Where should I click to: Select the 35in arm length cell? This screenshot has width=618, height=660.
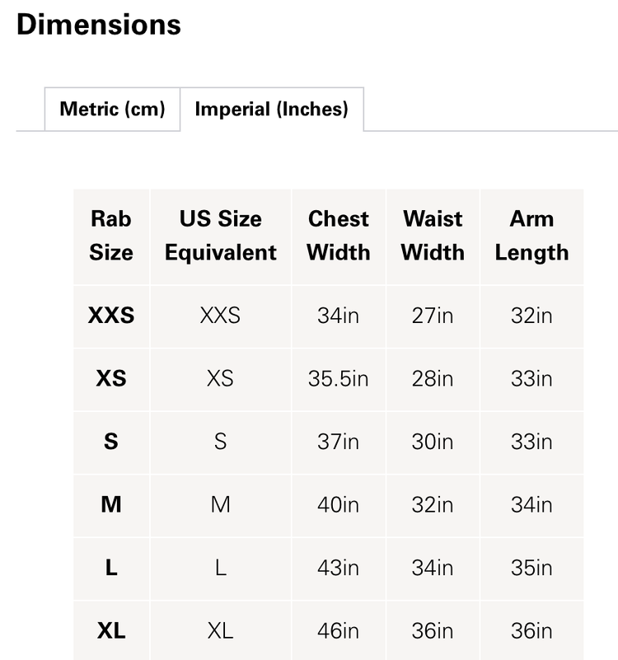pyautogui.click(x=531, y=568)
